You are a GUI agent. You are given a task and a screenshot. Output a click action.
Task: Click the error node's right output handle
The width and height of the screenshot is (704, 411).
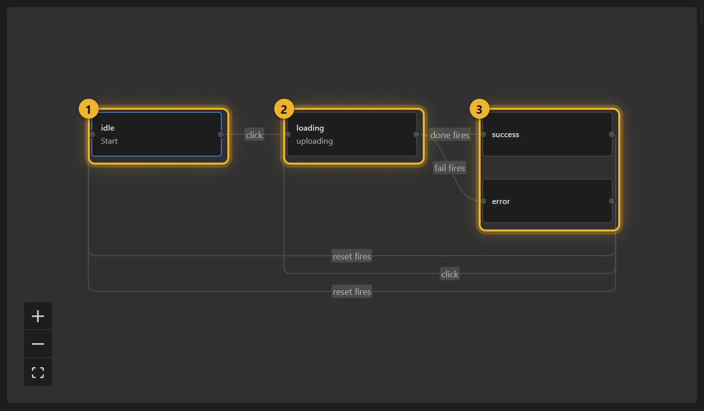tap(612, 201)
